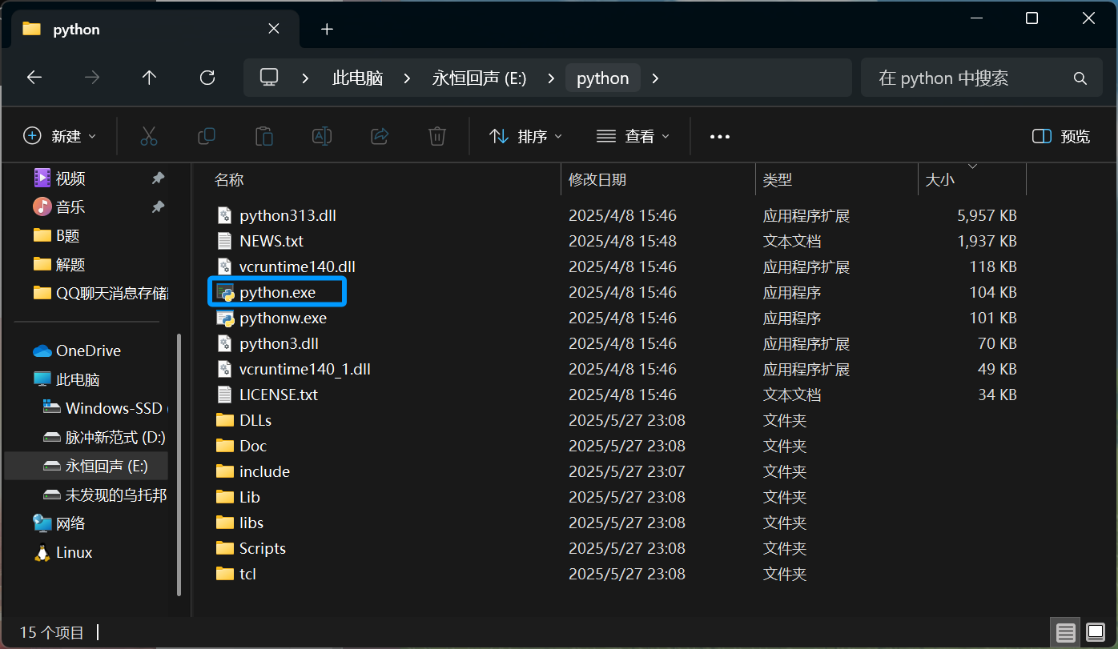Select the vcruntime140.dll file
Viewport: 1118px width, 649px height.
[297, 267]
